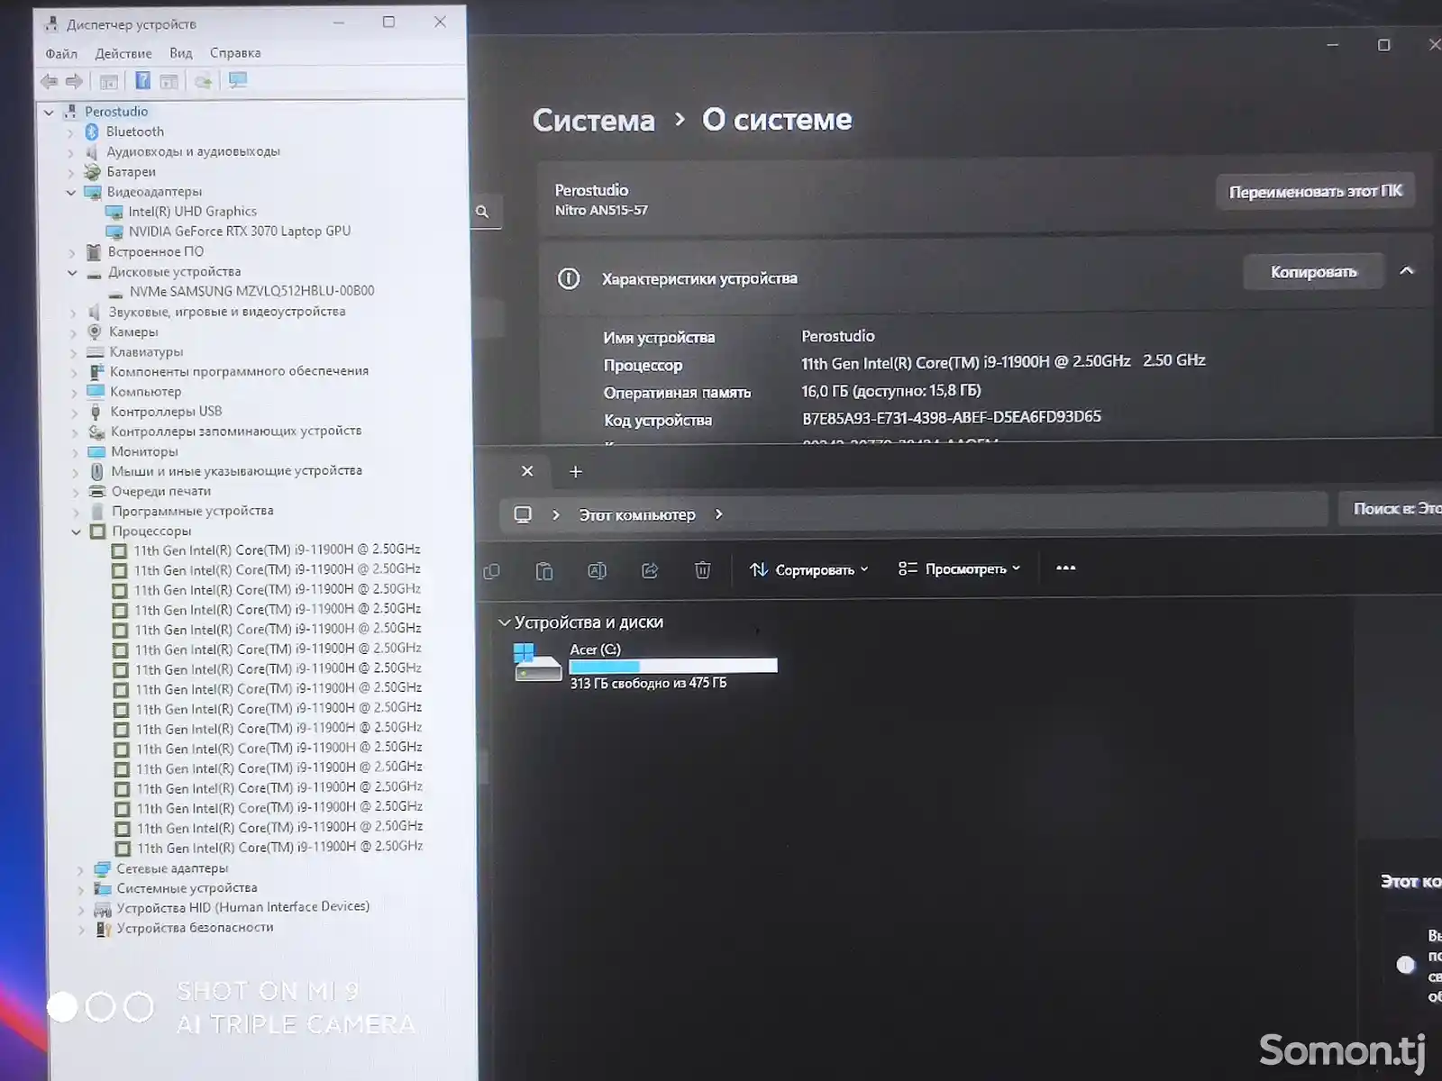Select Аудиовходы и аудиовыходы category
Viewport: 1442px width, 1081px height.
click(x=193, y=151)
